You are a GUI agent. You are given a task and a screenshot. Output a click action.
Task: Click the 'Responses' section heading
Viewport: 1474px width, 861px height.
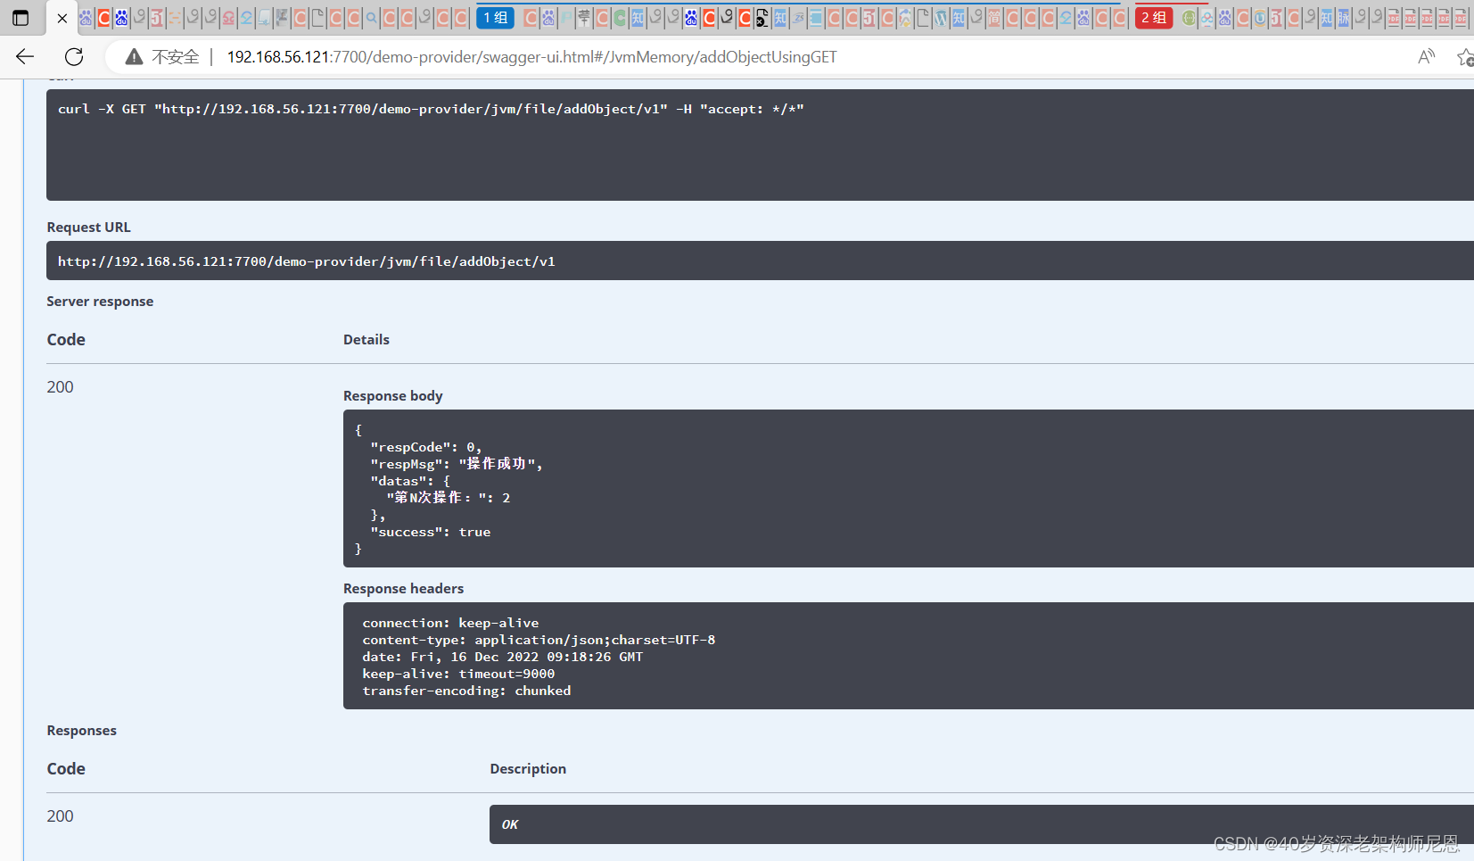[x=81, y=731]
